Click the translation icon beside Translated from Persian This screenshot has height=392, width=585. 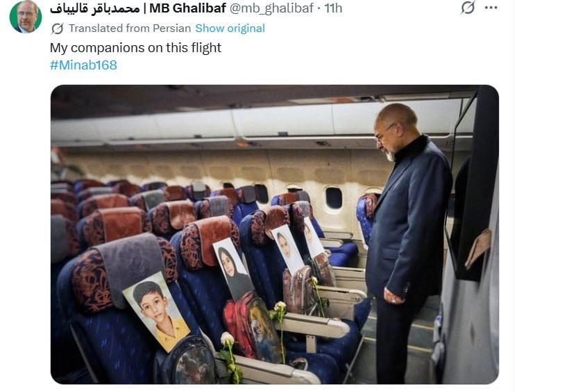tap(57, 28)
